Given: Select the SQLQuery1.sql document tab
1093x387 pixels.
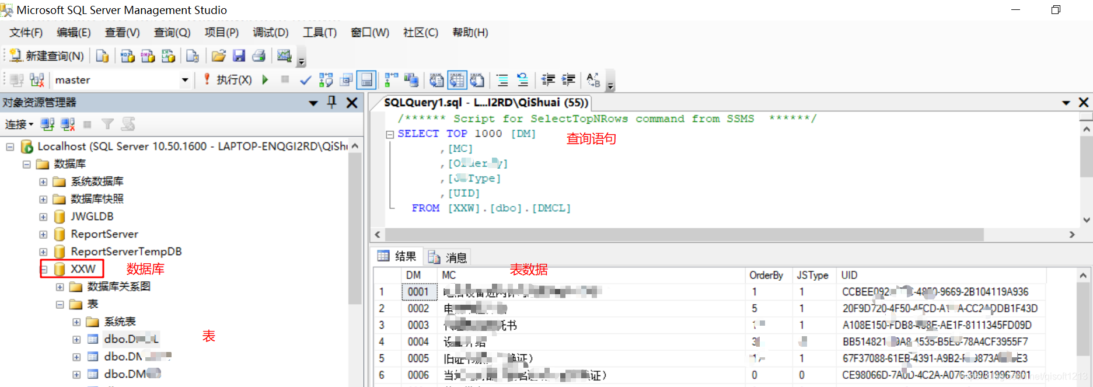Looking at the screenshot, I should (486, 103).
